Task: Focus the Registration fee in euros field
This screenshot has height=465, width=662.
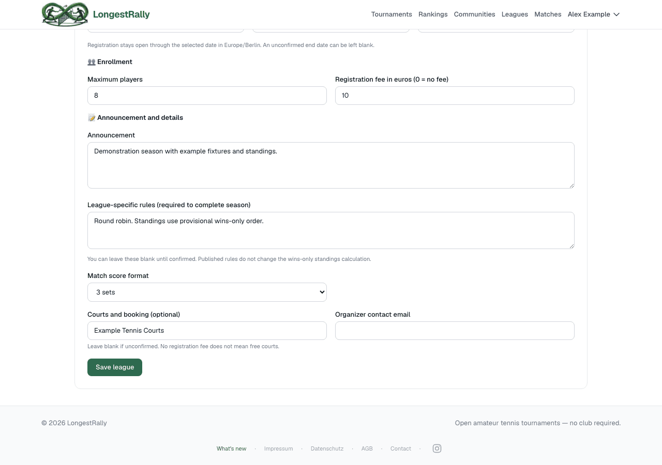Action: pyautogui.click(x=455, y=96)
